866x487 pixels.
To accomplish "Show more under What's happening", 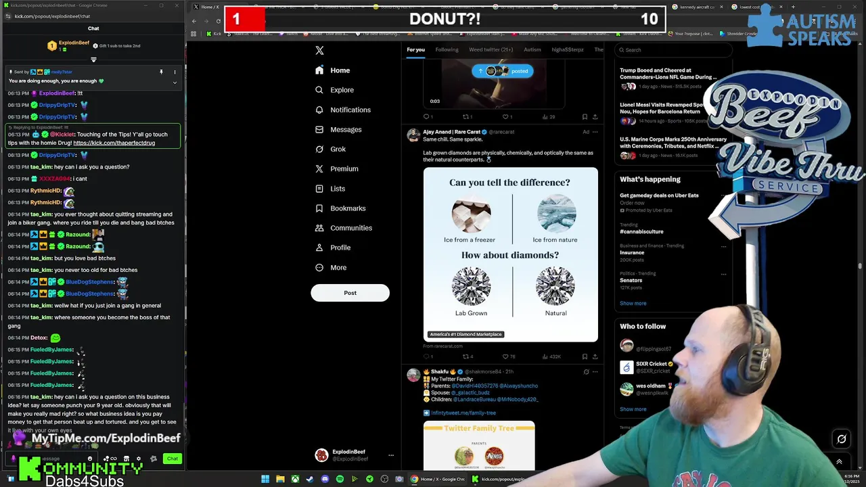I will [633, 303].
